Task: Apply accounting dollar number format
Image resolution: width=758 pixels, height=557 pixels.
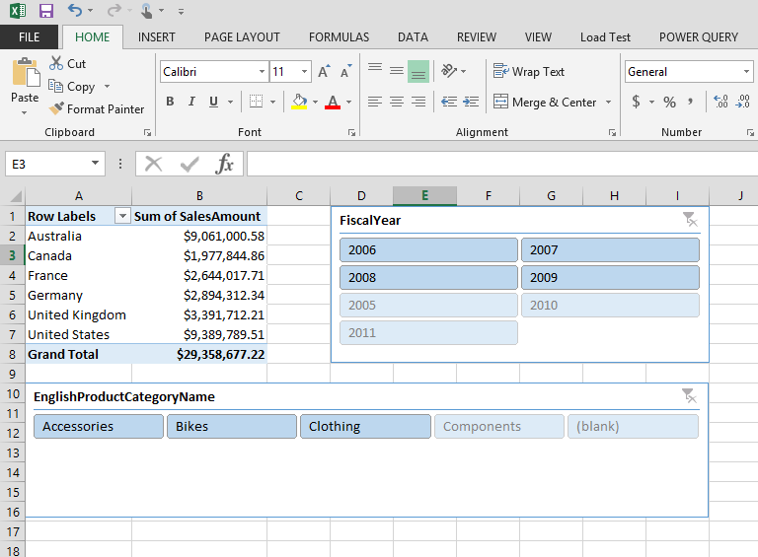Action: [x=637, y=103]
